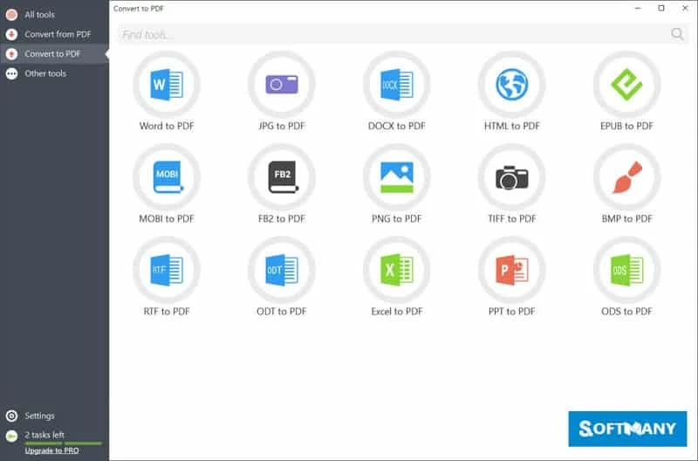This screenshot has width=698, height=461.
Task: Launch the DOCX to PDF converter
Action: (x=397, y=85)
